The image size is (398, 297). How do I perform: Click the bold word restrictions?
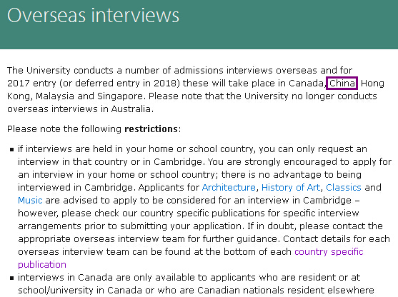[x=151, y=129]
